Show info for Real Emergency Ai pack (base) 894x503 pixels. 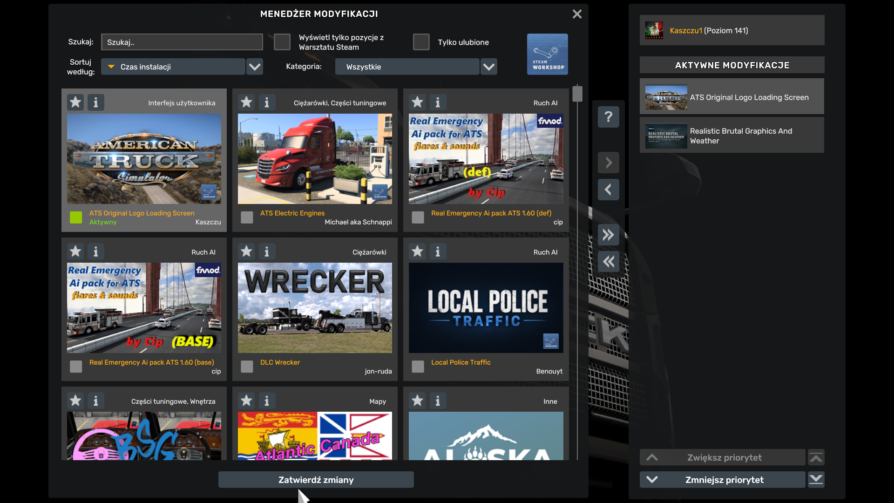point(96,251)
